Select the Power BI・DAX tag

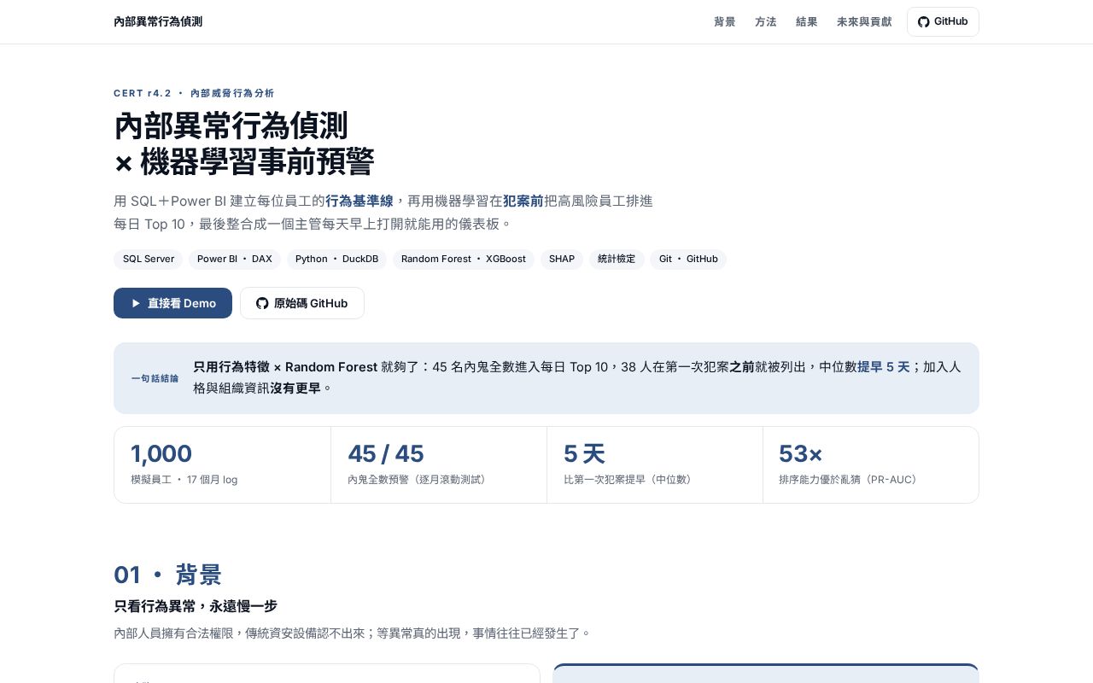[235, 260]
